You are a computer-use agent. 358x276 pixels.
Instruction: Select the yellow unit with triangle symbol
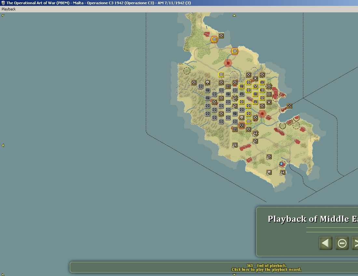pos(255,86)
